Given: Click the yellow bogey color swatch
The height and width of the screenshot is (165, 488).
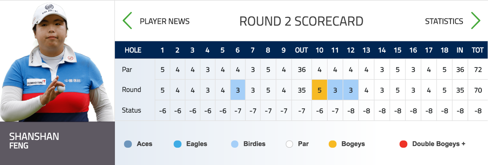Looking at the screenshot, I should click(333, 144).
